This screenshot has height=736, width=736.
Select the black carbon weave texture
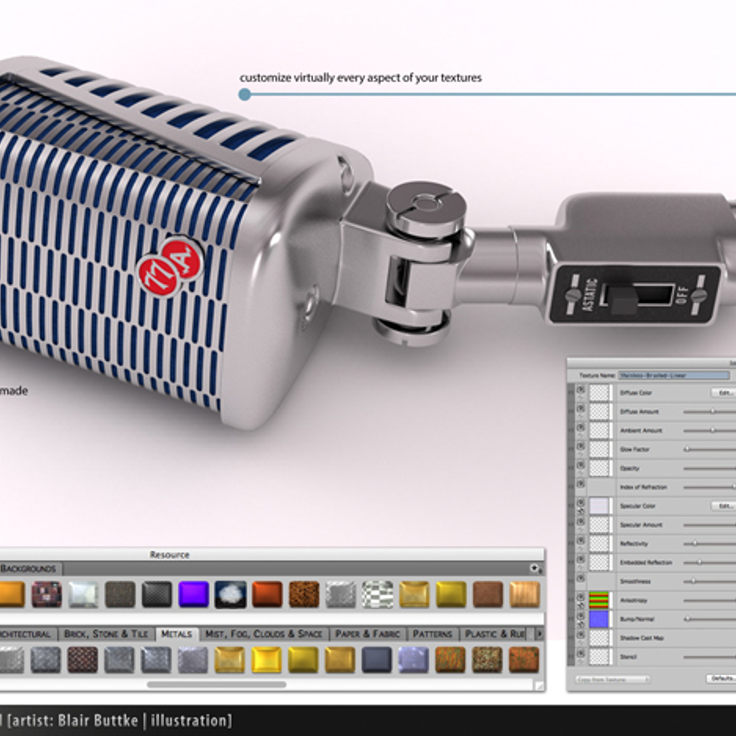(x=157, y=594)
